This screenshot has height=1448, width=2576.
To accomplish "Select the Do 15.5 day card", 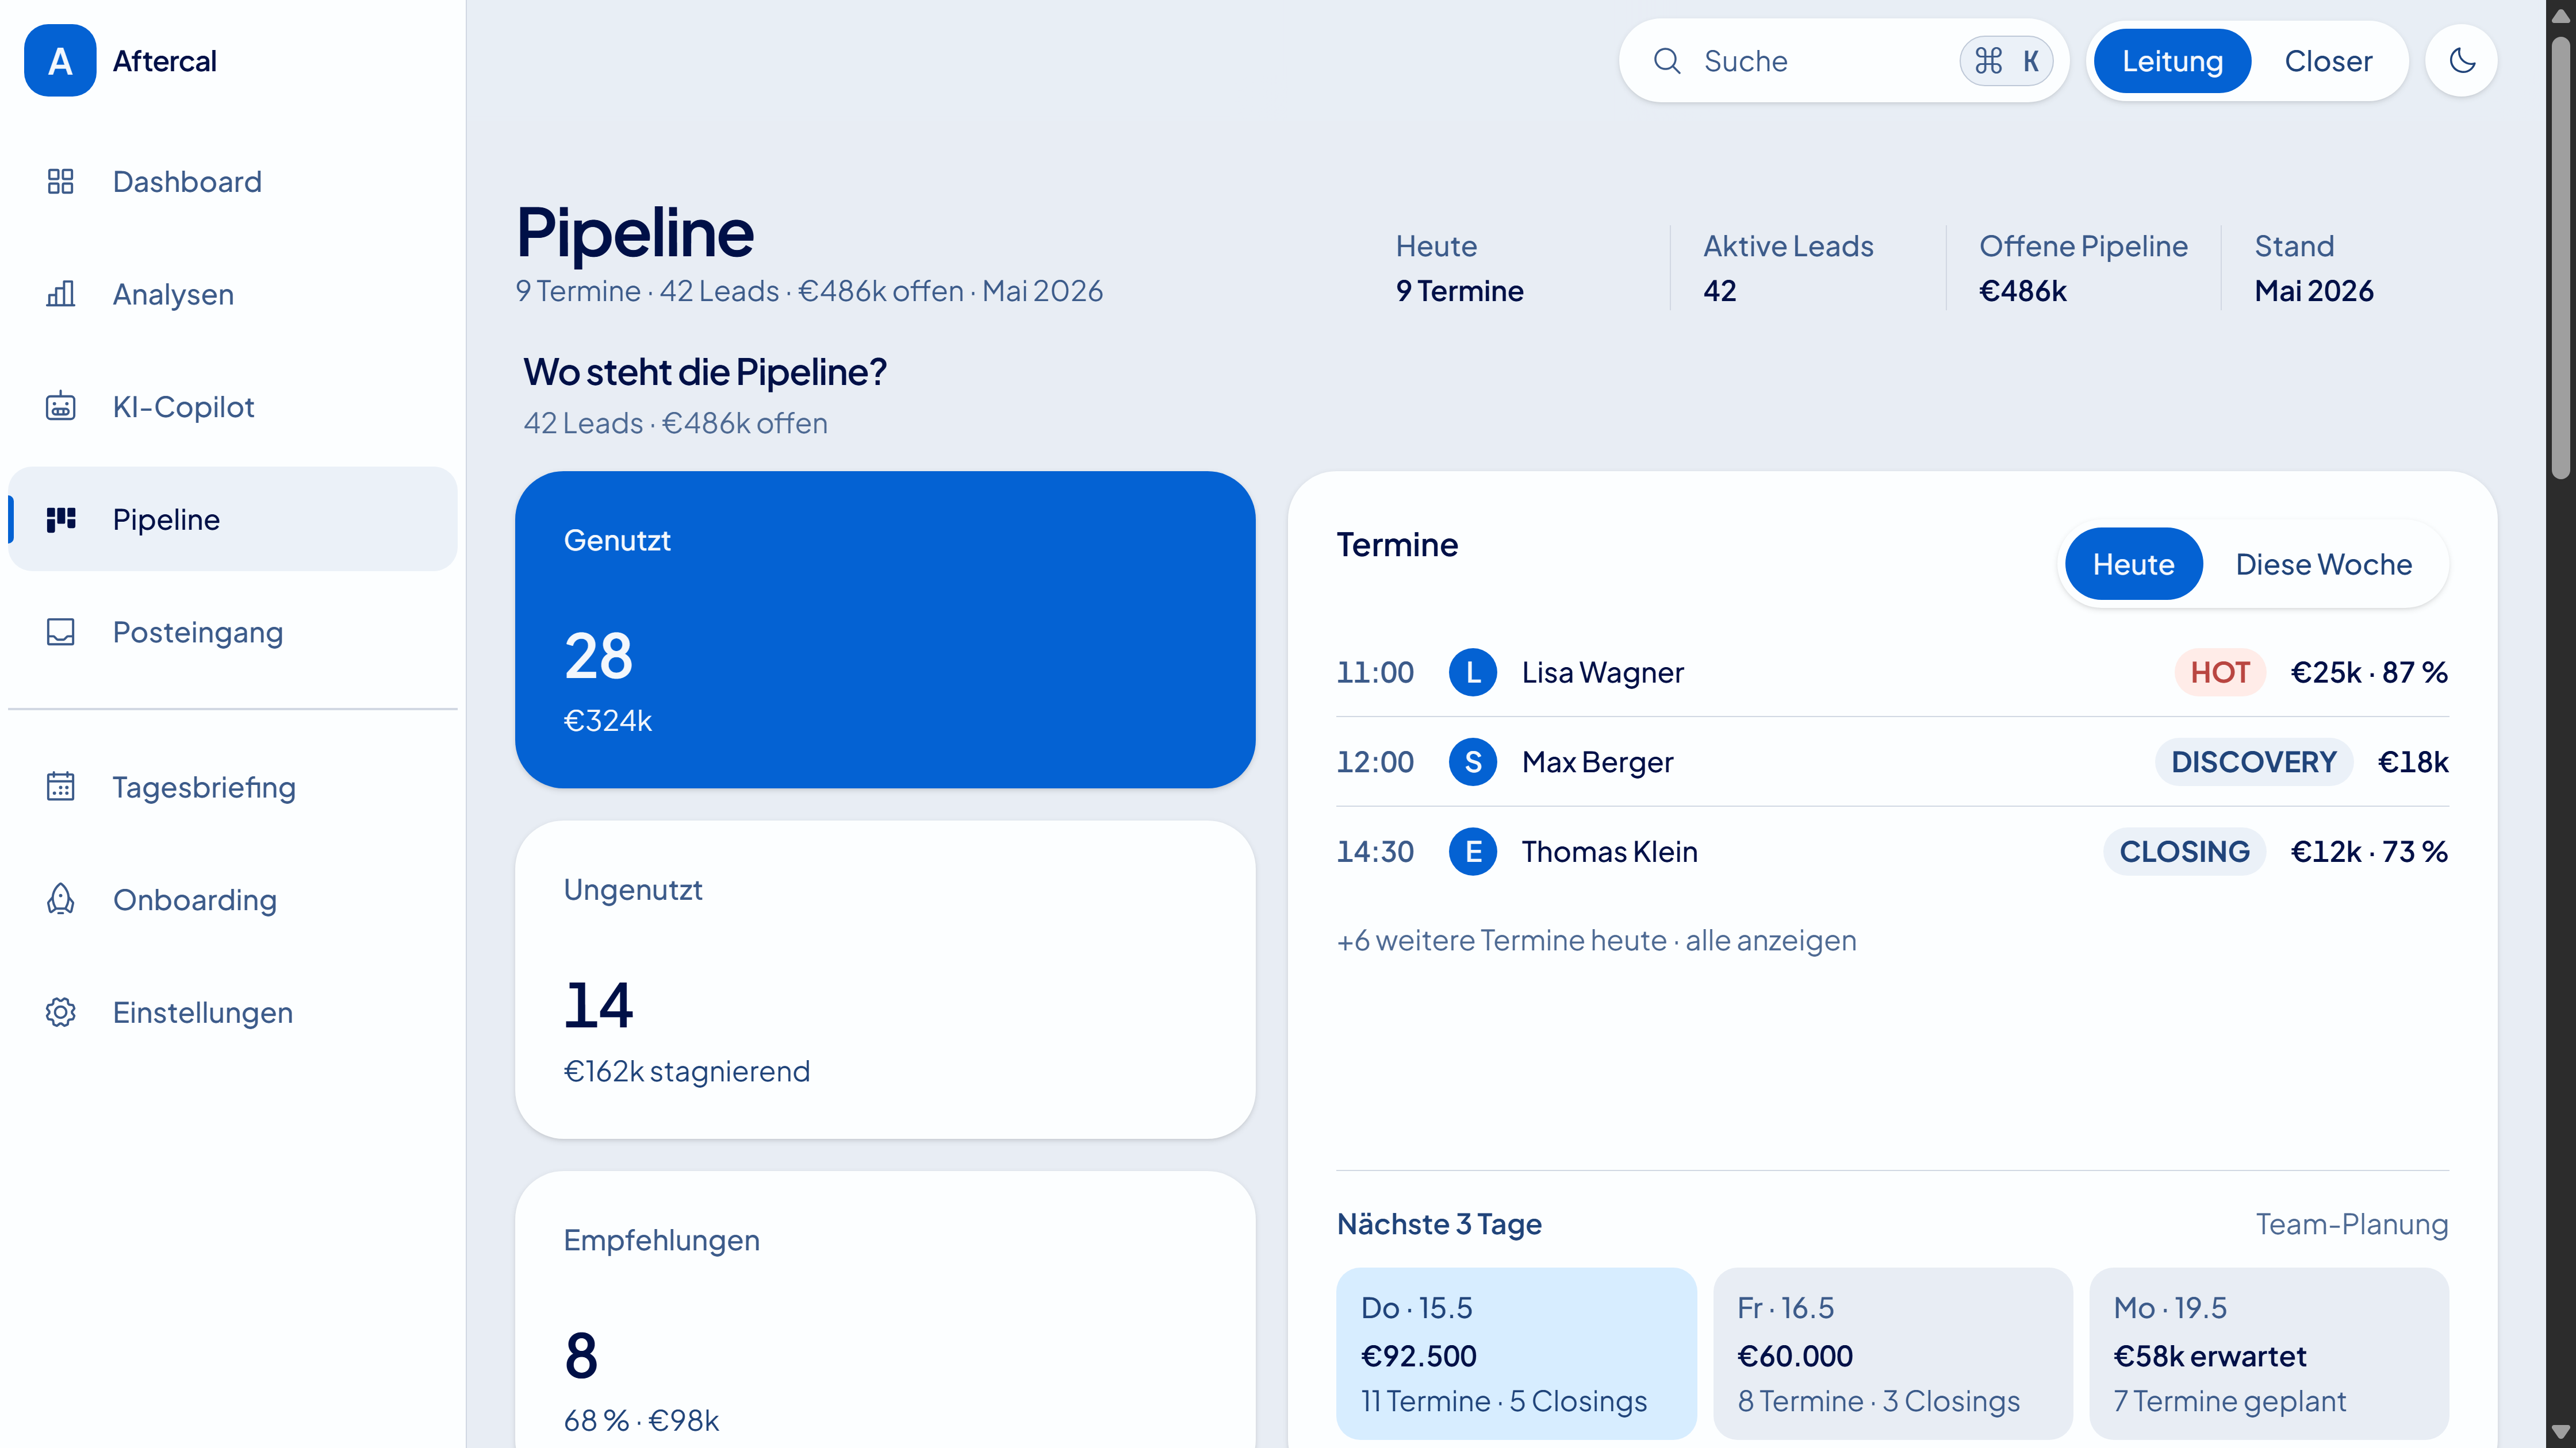I will point(1516,1353).
